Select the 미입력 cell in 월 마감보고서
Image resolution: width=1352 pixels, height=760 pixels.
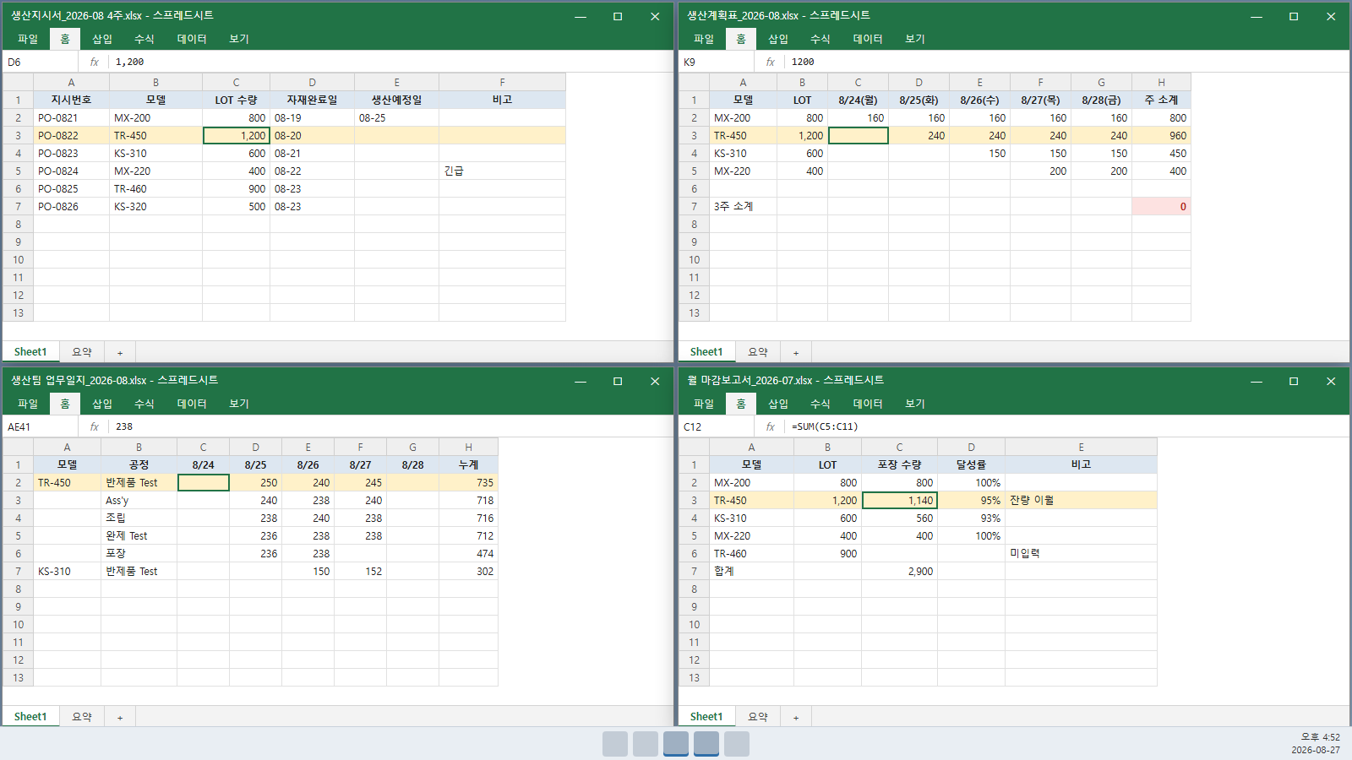pyautogui.click(x=1081, y=553)
